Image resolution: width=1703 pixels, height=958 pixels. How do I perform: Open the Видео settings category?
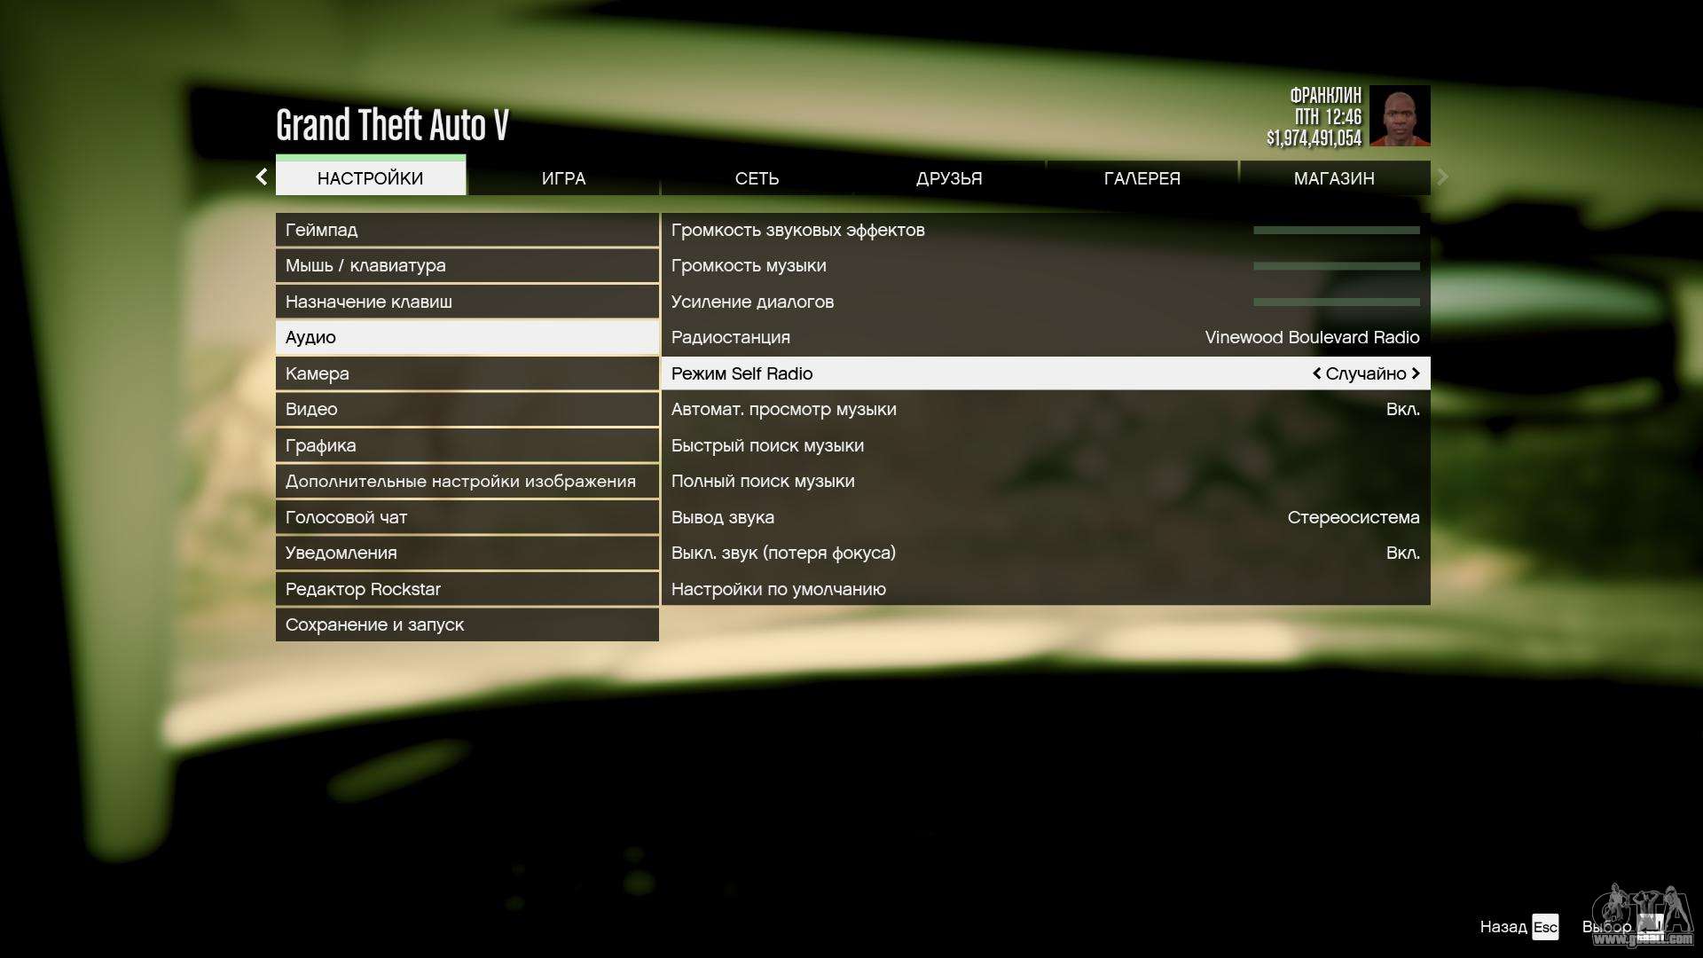pyautogui.click(x=467, y=409)
